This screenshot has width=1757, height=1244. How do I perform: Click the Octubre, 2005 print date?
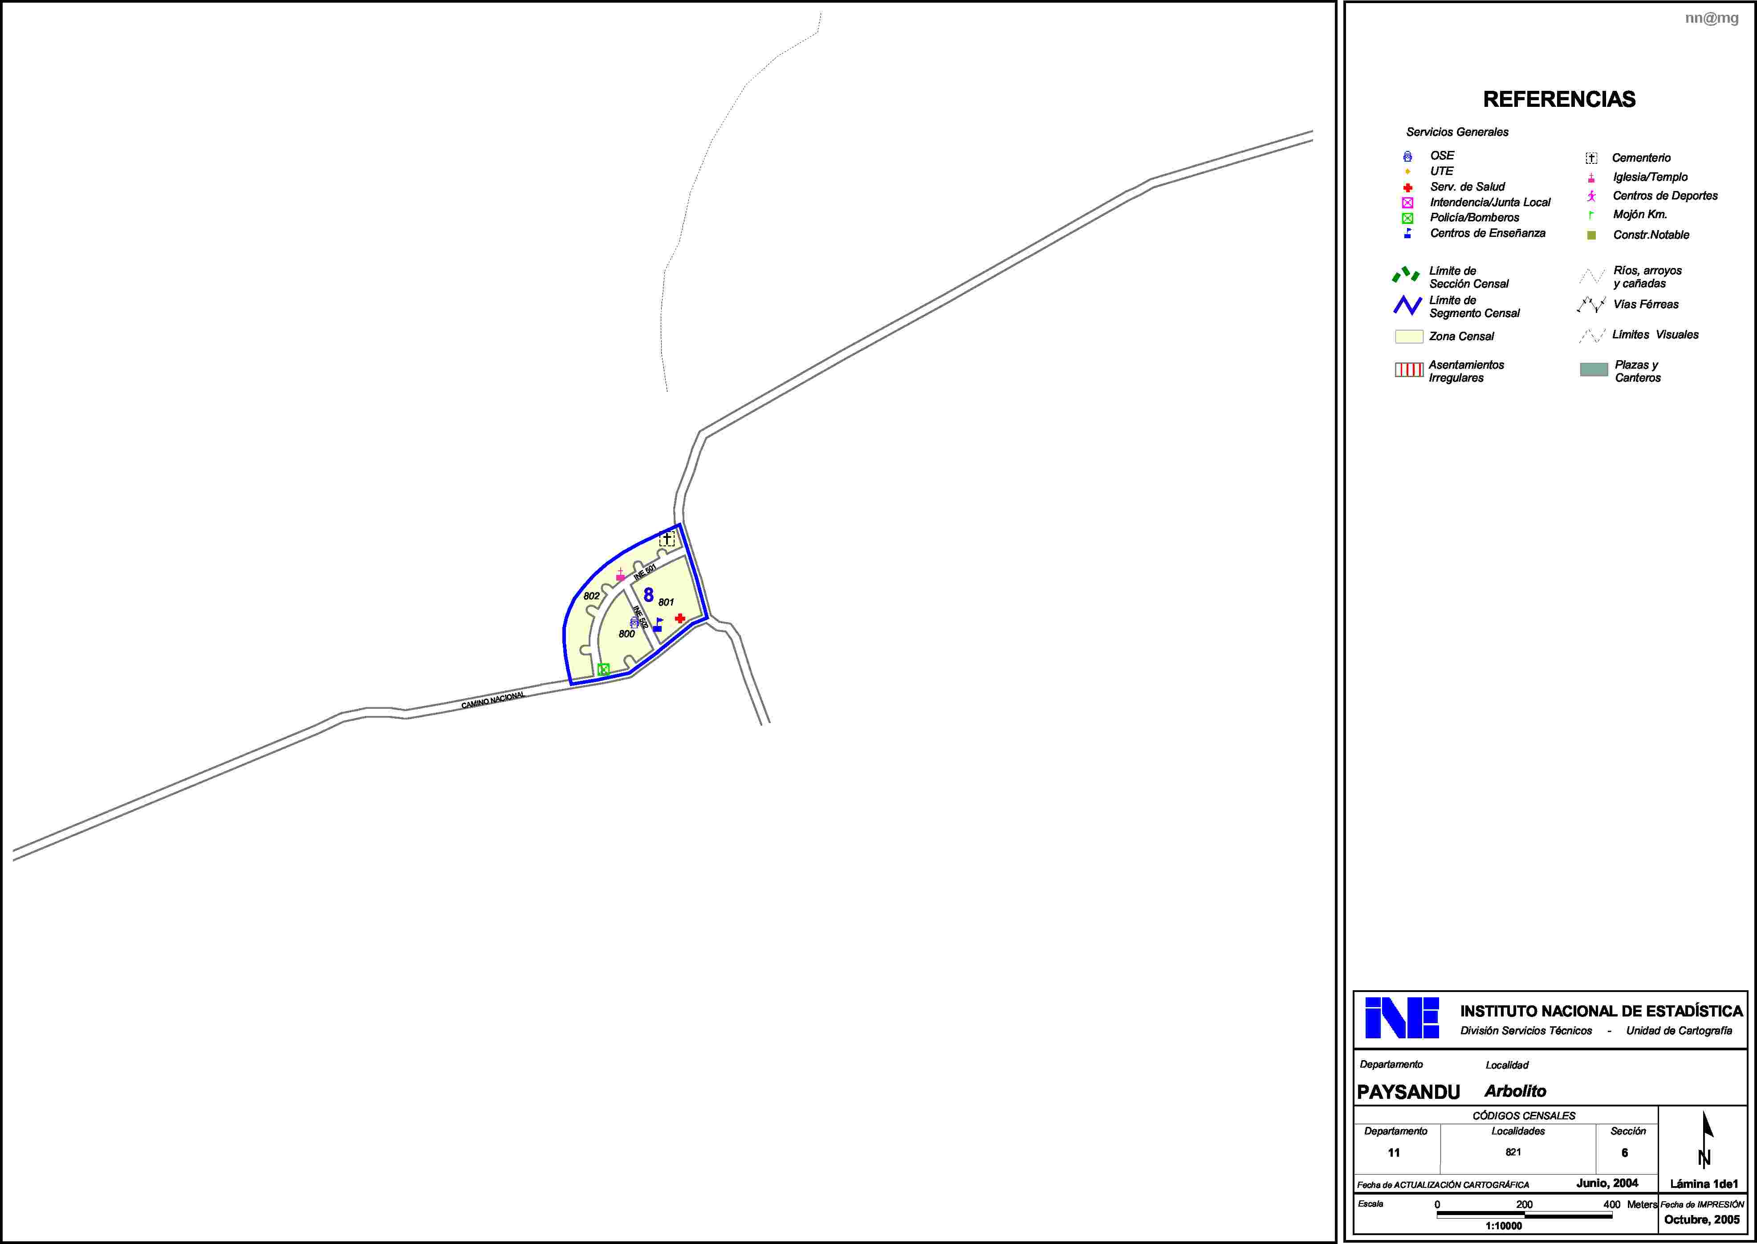coord(1702,1220)
